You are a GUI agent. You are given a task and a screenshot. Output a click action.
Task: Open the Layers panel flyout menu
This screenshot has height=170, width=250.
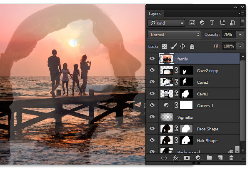click(241, 14)
